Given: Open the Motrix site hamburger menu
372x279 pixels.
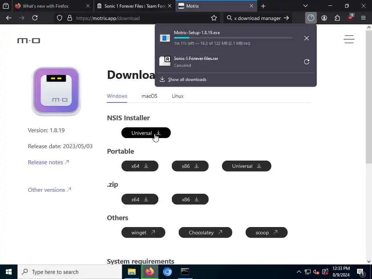Looking at the screenshot, I should [x=349, y=39].
